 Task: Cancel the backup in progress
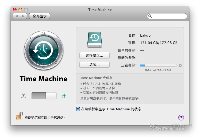180,65
